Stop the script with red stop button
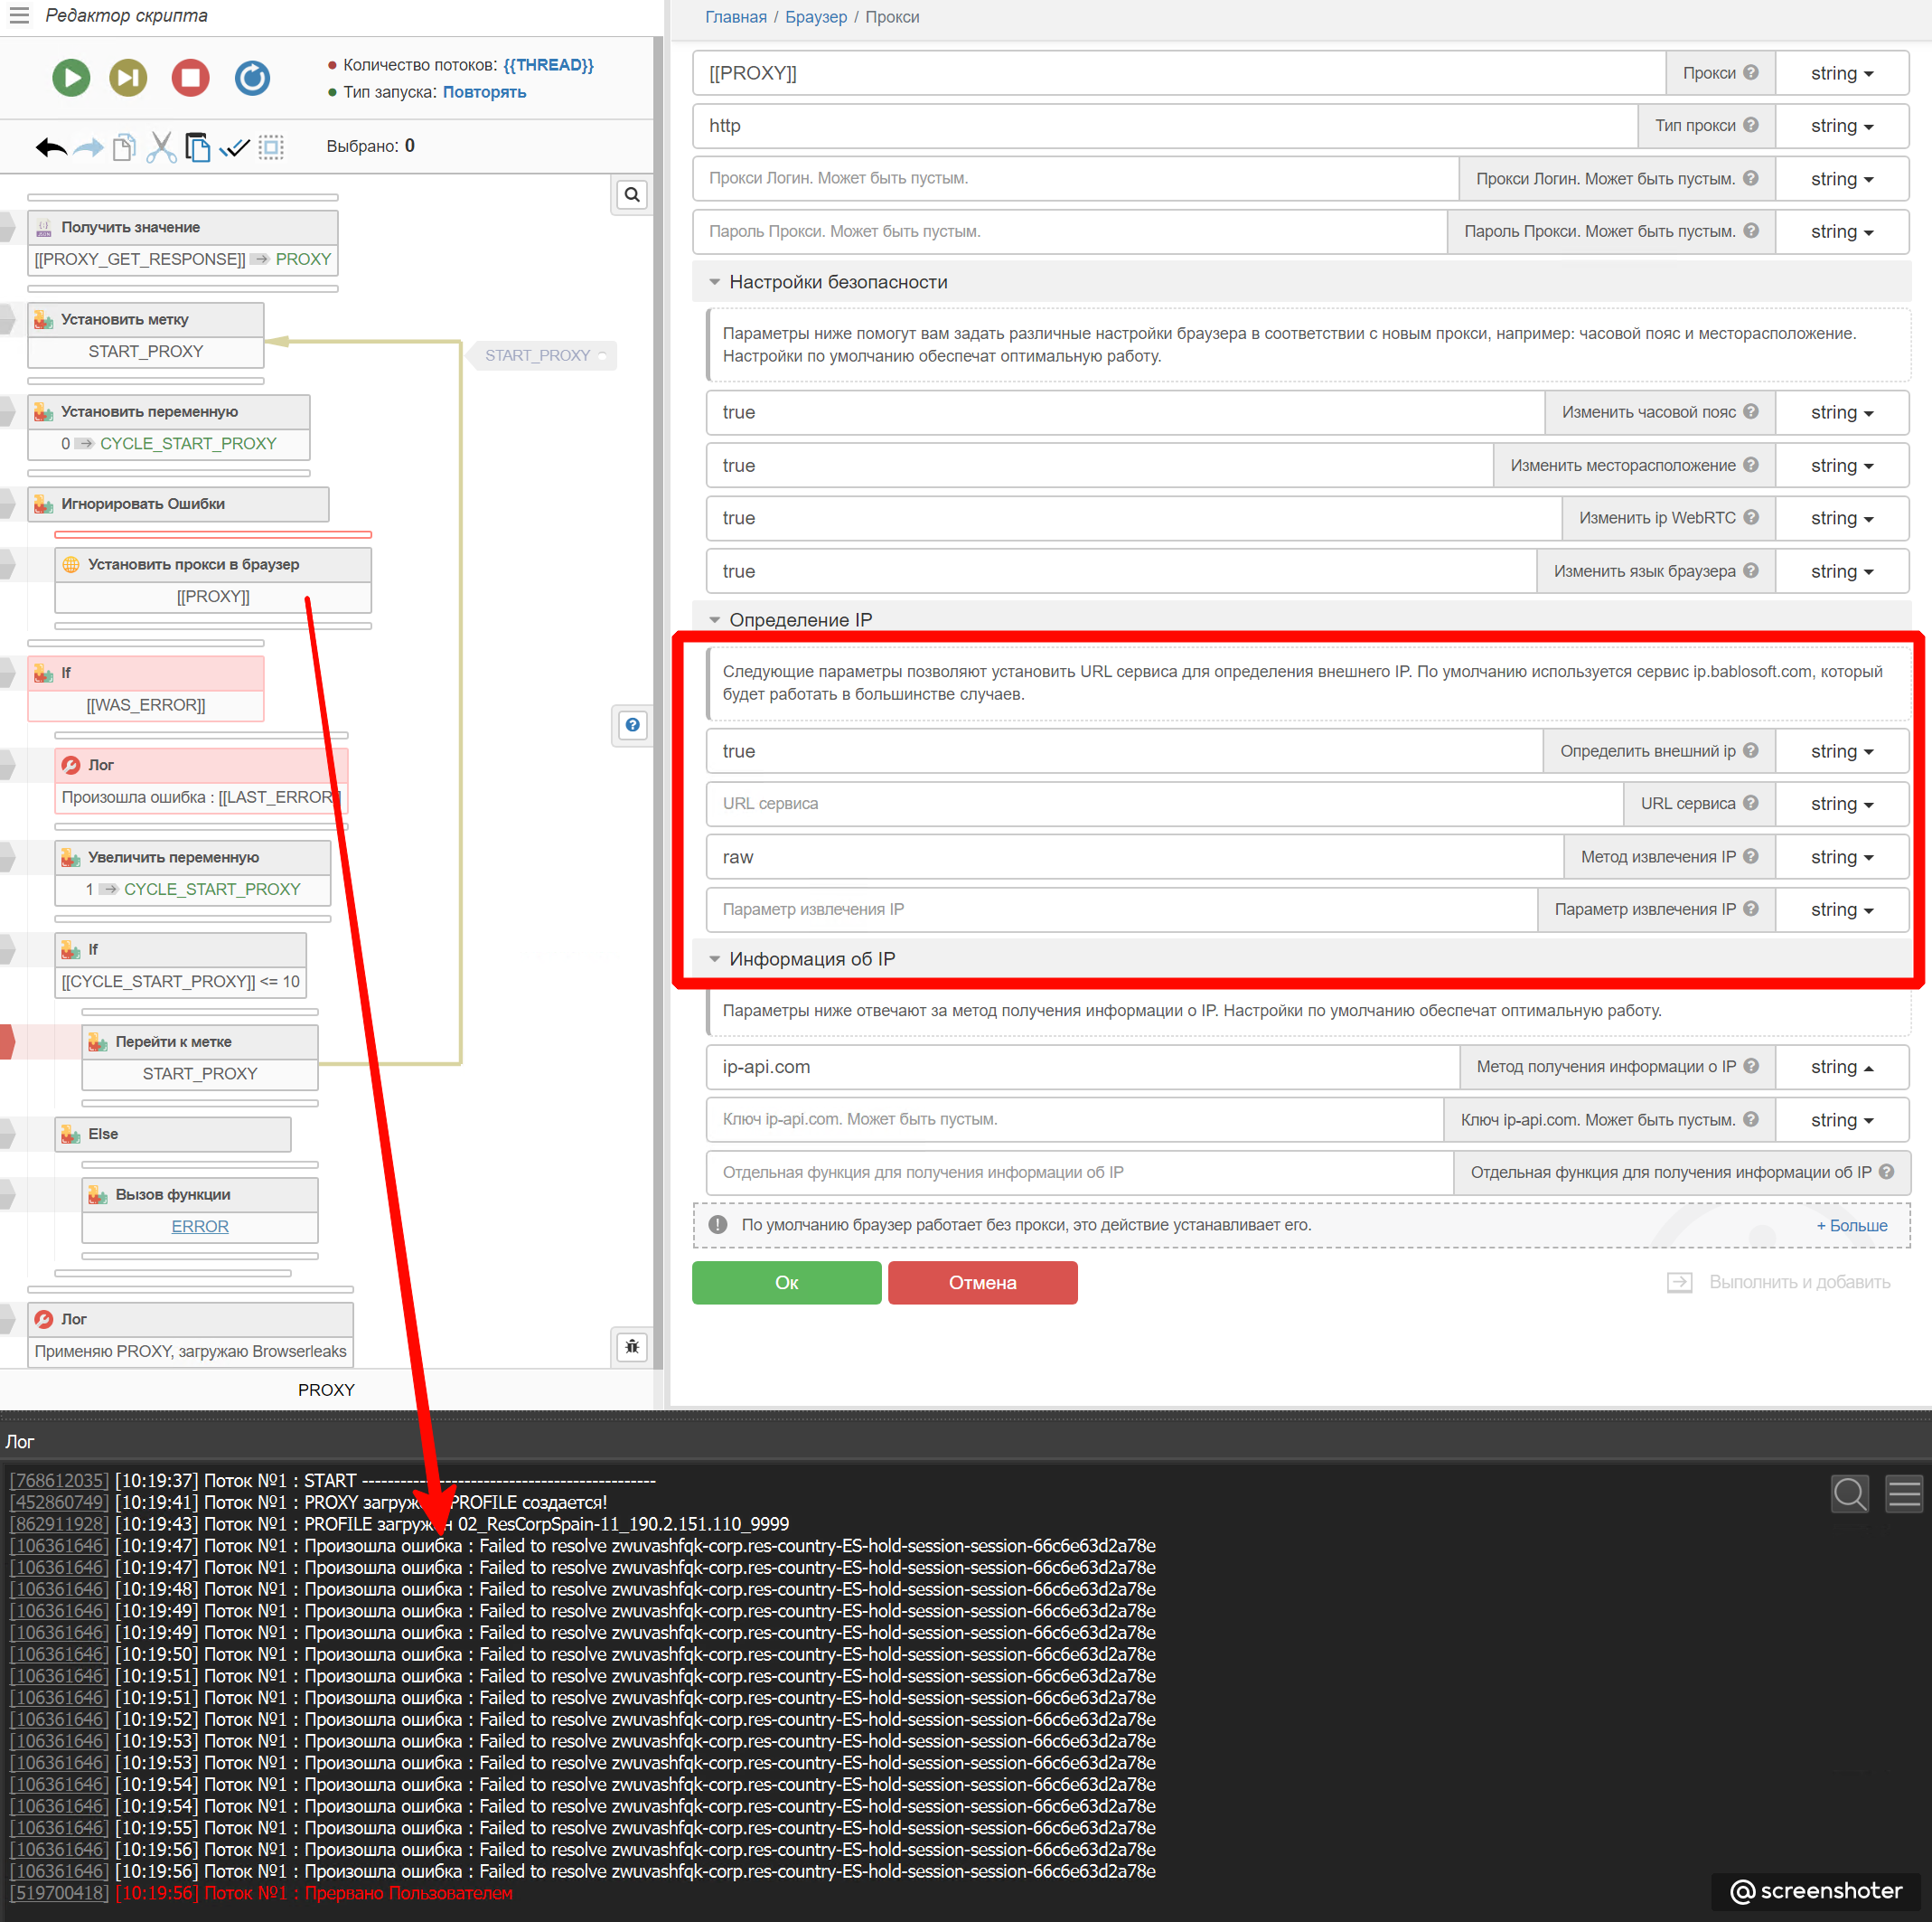 [x=190, y=77]
